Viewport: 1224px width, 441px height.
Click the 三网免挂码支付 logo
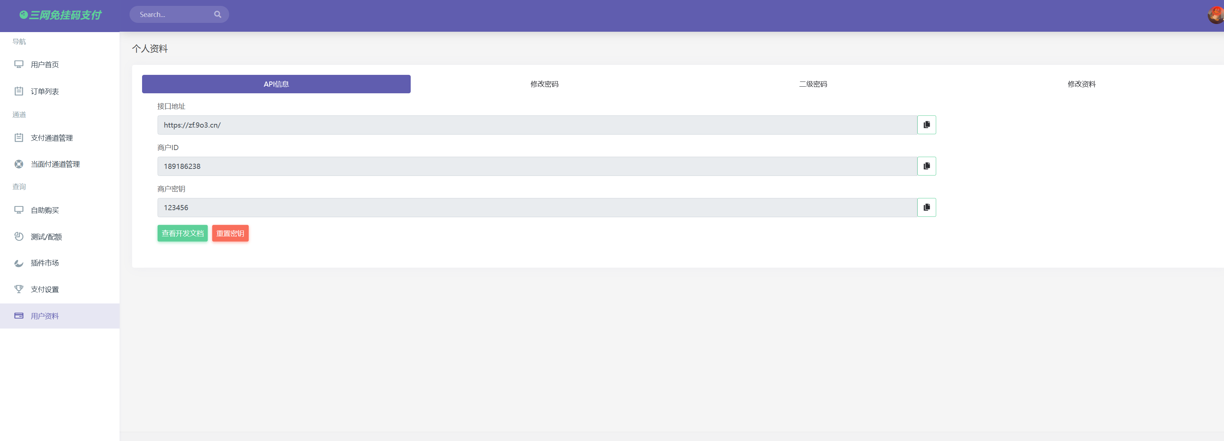click(61, 15)
